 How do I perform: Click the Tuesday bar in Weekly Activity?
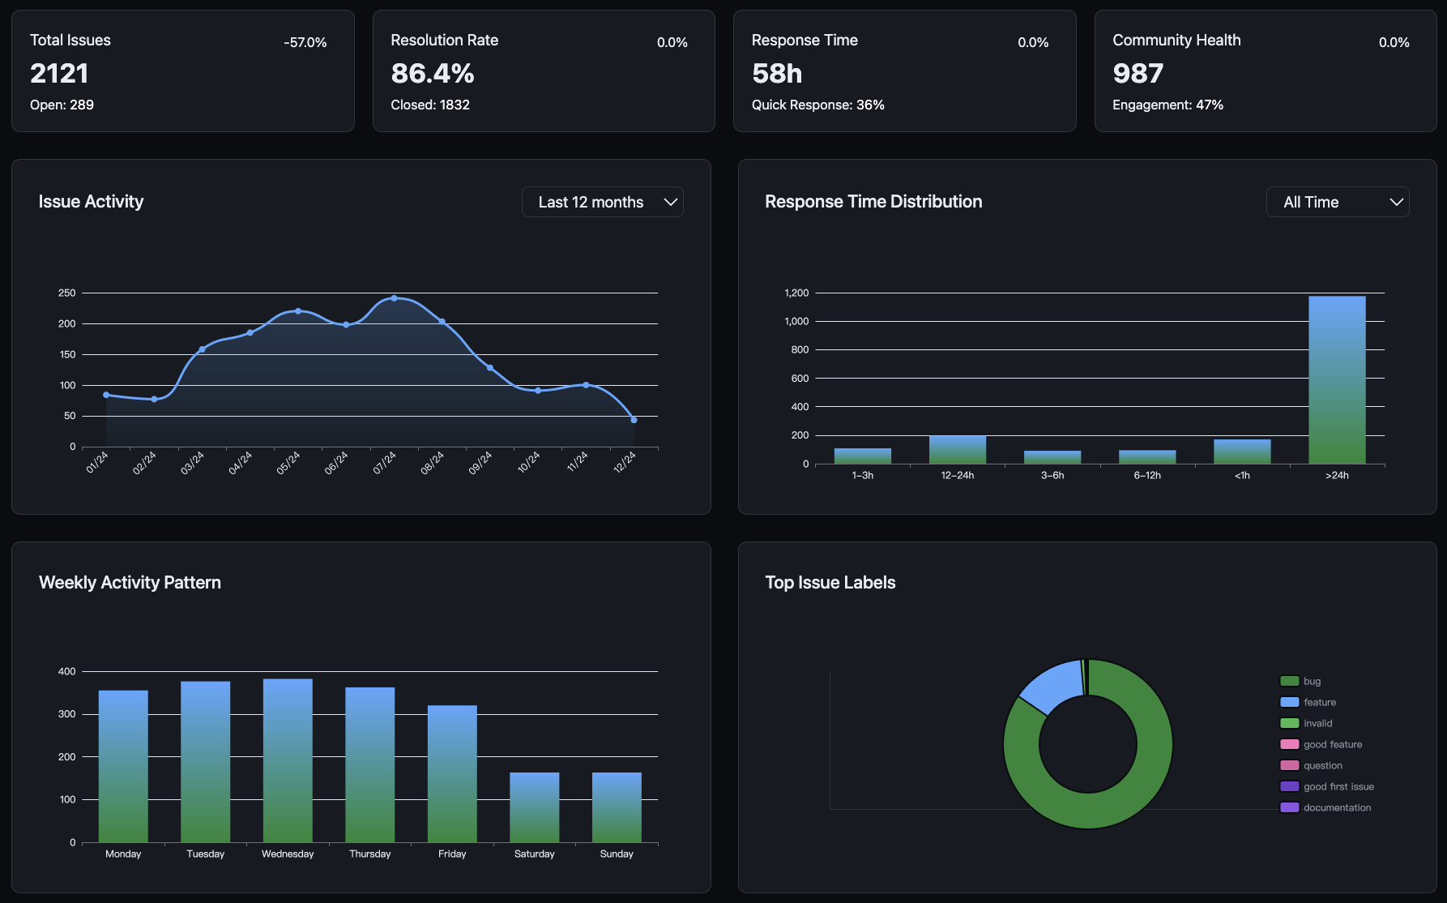[x=205, y=762]
